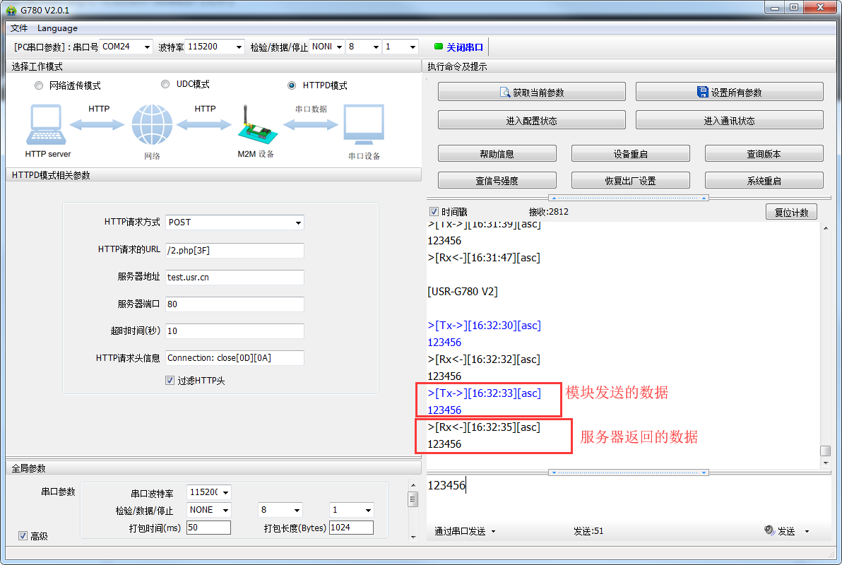Image resolution: width=842 pixels, height=565 pixels.
Task: Click the M2M device module icon
Action: (x=255, y=126)
